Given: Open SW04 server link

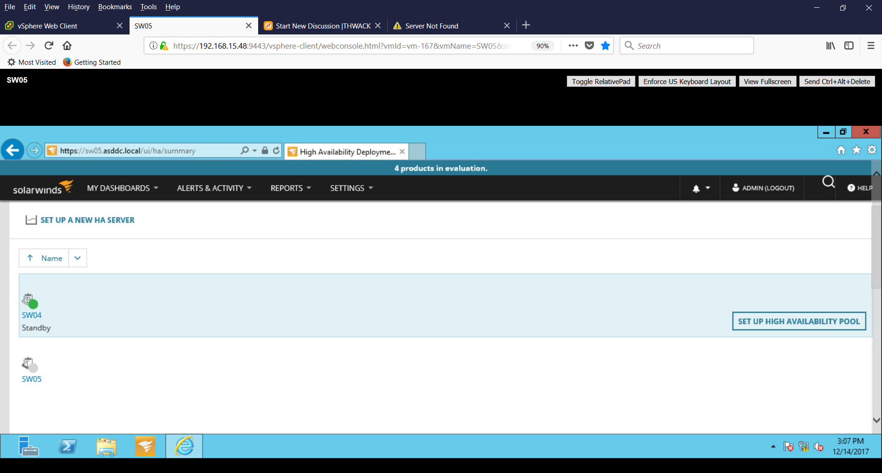Looking at the screenshot, I should [32, 315].
